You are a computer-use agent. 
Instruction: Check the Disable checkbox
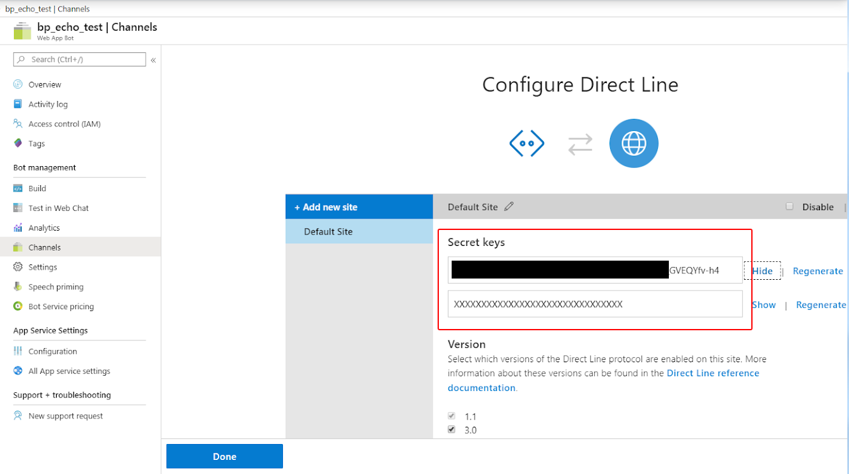[x=790, y=206]
